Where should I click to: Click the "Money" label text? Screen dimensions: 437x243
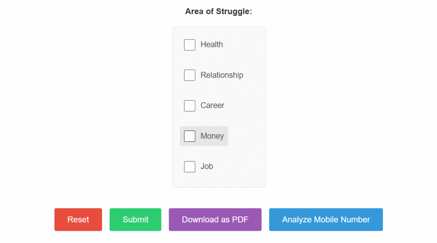[x=212, y=136]
